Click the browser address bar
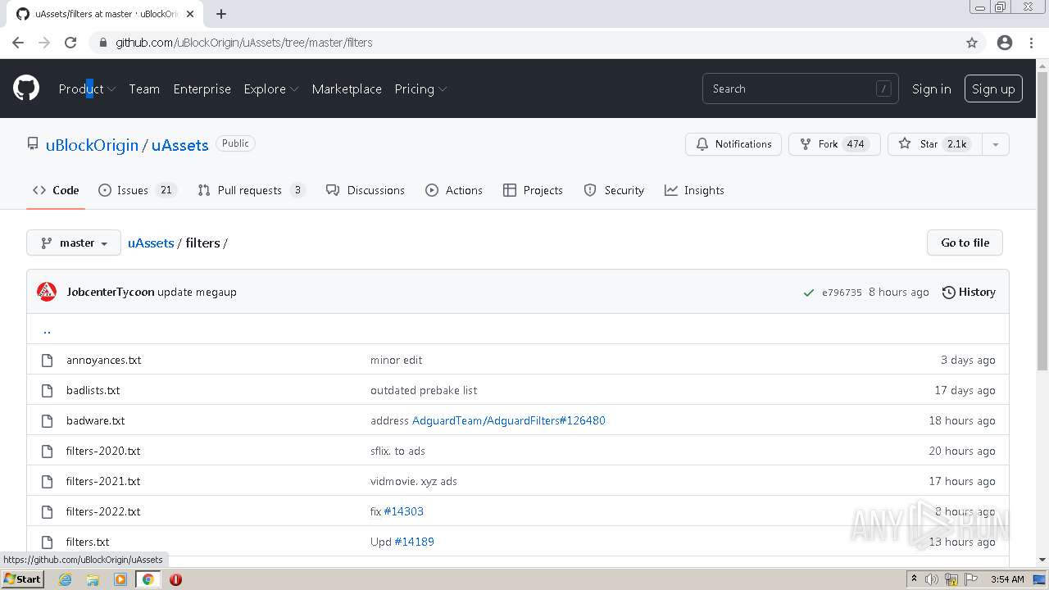 point(524,43)
